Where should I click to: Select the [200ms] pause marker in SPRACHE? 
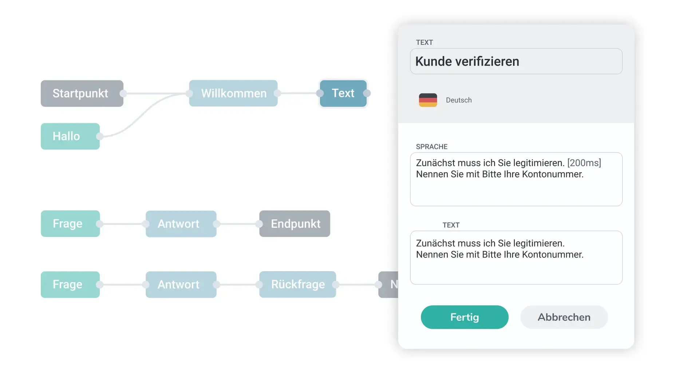pyautogui.click(x=584, y=163)
